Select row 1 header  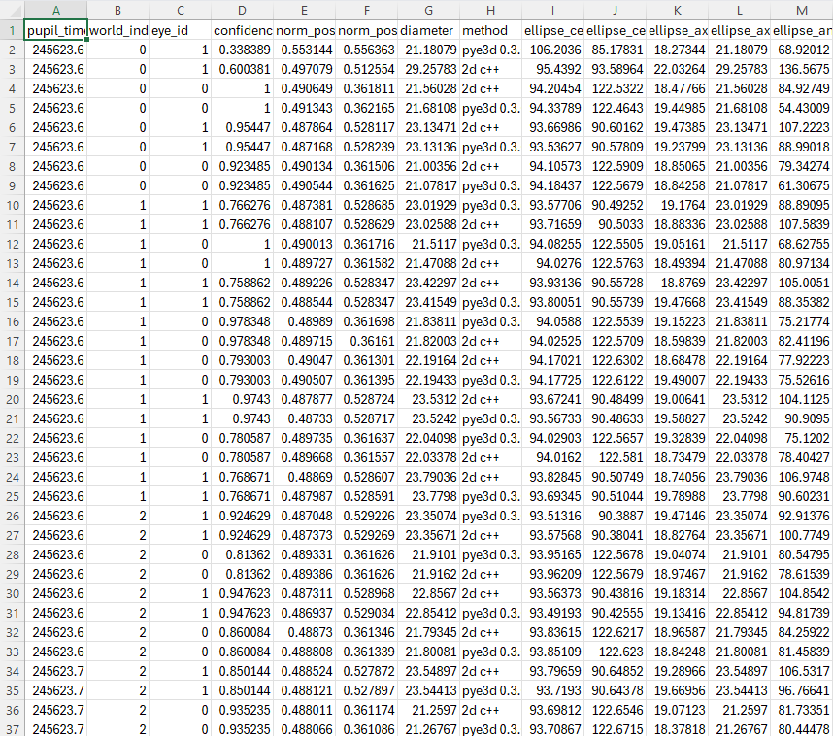click(x=12, y=30)
